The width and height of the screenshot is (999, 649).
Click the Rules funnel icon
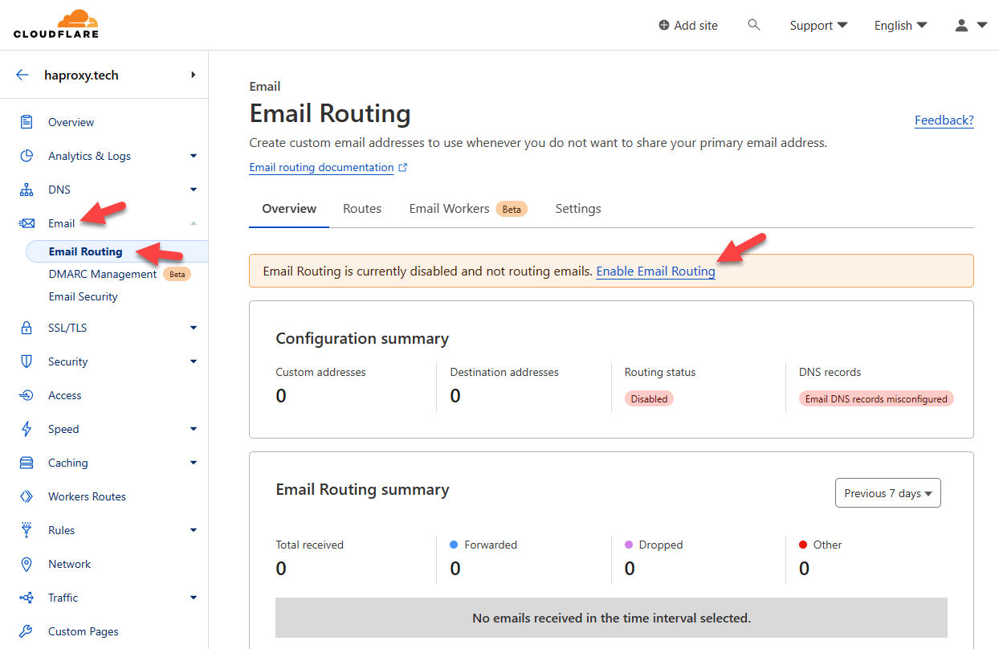pyautogui.click(x=27, y=530)
